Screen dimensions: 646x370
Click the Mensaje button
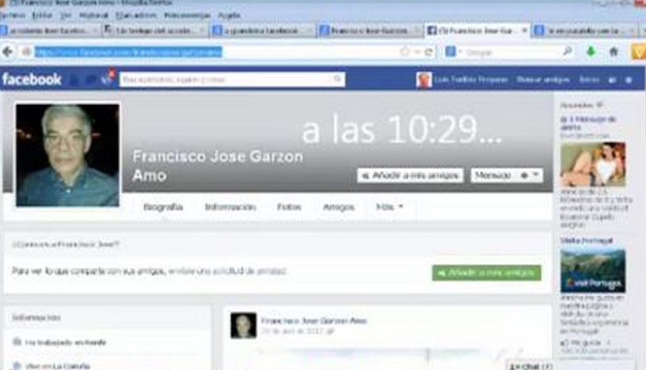point(494,176)
